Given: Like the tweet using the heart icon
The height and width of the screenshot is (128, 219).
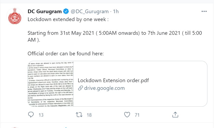Looking at the screenshot, I should 127,115.
